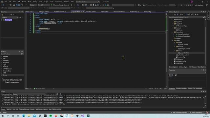
Task: Open Show output from Debug dropdown
Action: click(x=29, y=94)
